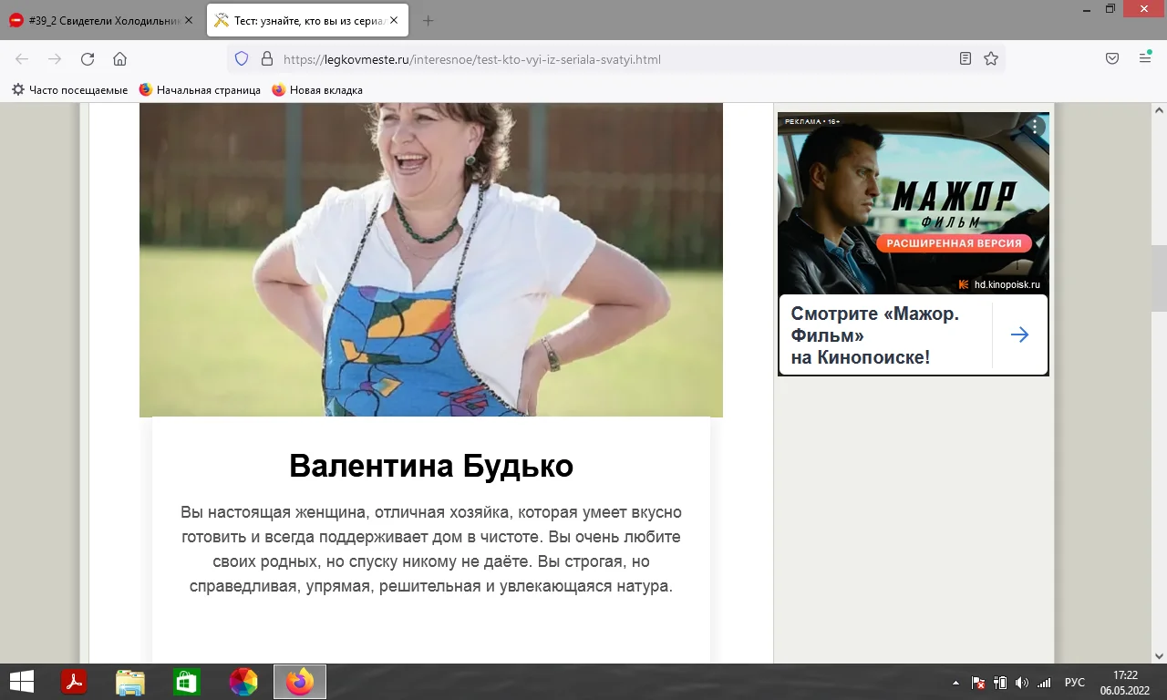Follow the hd.kinopoisk.ru link in the ad
The image size is (1167, 700).
coord(1005,284)
